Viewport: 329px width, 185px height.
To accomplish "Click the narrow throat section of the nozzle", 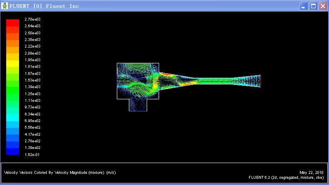I will click(x=211, y=81).
